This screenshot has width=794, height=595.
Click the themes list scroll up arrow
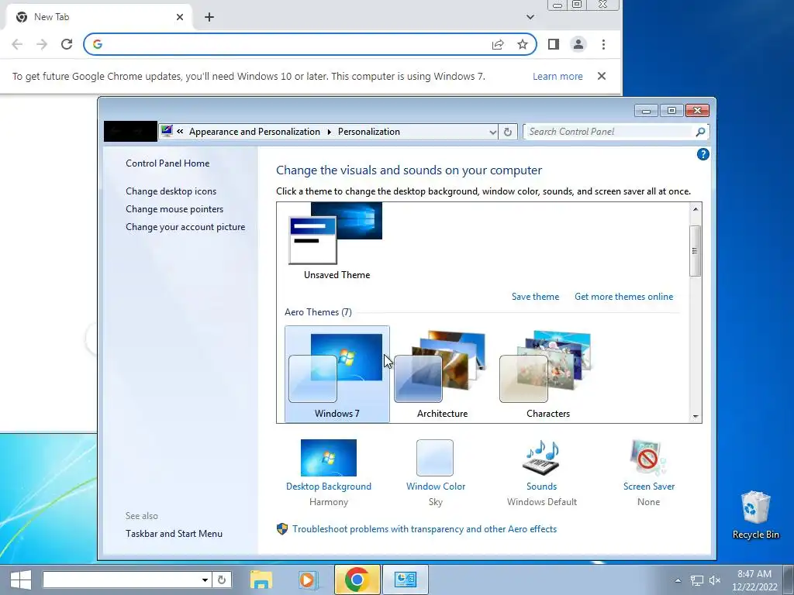point(696,208)
